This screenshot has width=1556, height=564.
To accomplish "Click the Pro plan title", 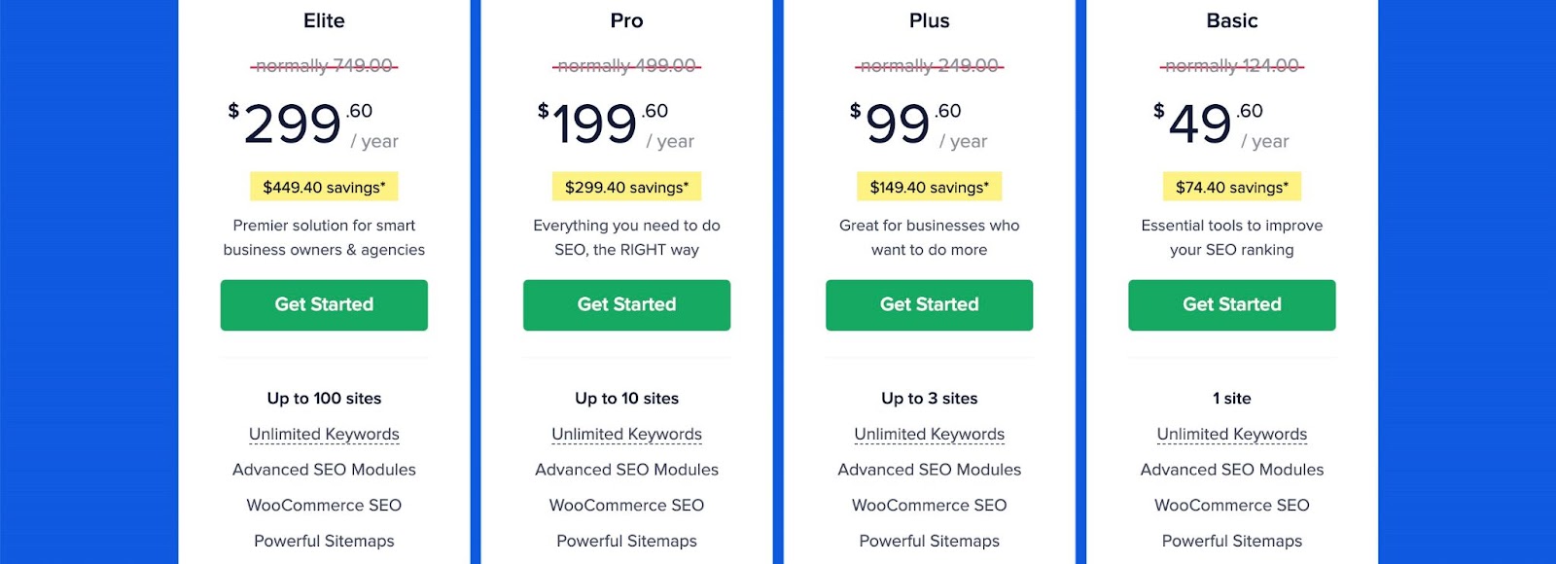I will pyautogui.click(x=626, y=20).
